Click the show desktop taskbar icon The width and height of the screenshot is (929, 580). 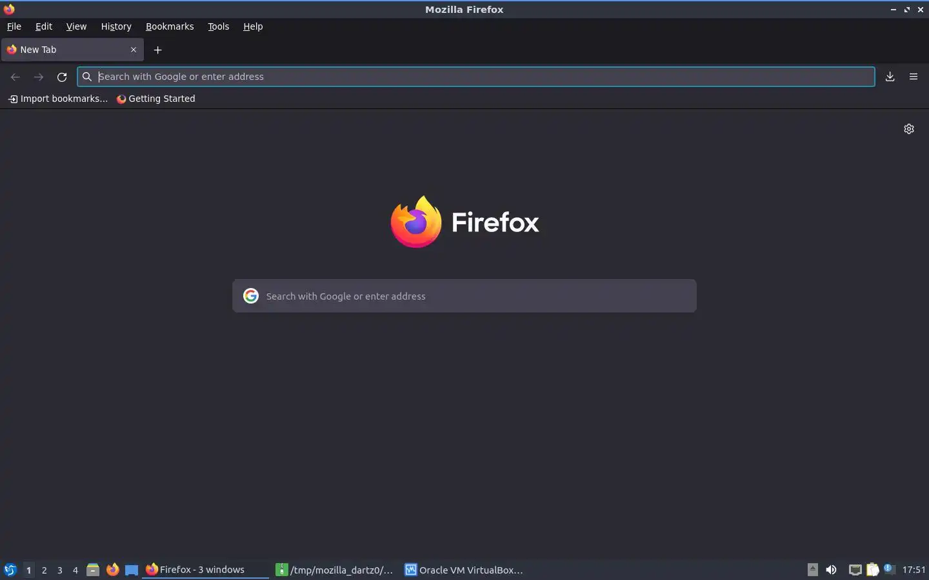(x=132, y=570)
